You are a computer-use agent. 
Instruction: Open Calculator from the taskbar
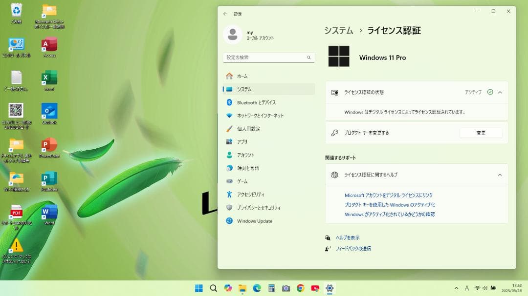pyautogui.click(x=271, y=288)
